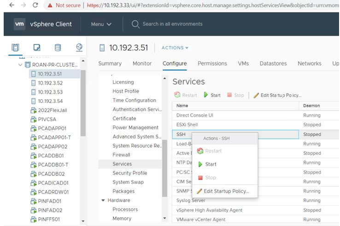
Task: Select PCADDB02 virtual machine in tree
Action: pyautogui.click(x=53, y=174)
